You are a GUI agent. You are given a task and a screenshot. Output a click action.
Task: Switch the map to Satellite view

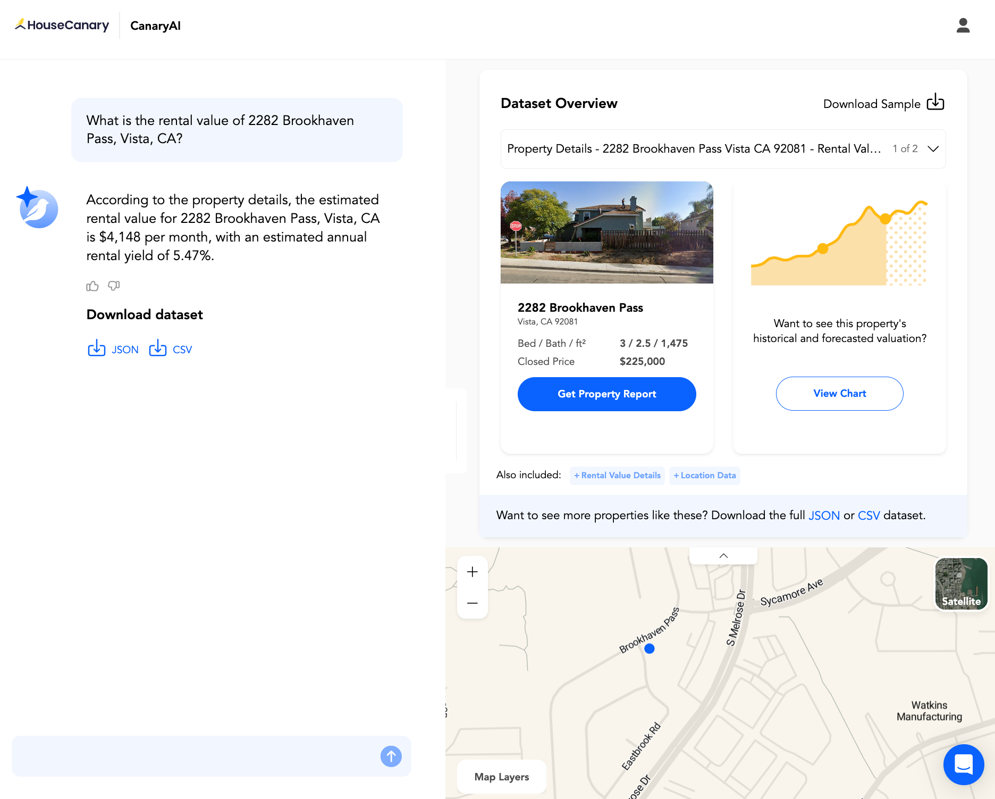pyautogui.click(x=961, y=584)
